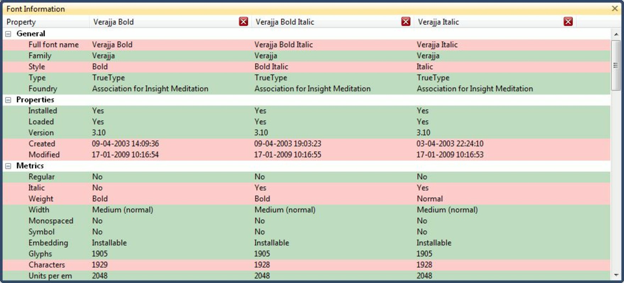Click the General section heading
The width and height of the screenshot is (624, 283).
click(x=31, y=34)
